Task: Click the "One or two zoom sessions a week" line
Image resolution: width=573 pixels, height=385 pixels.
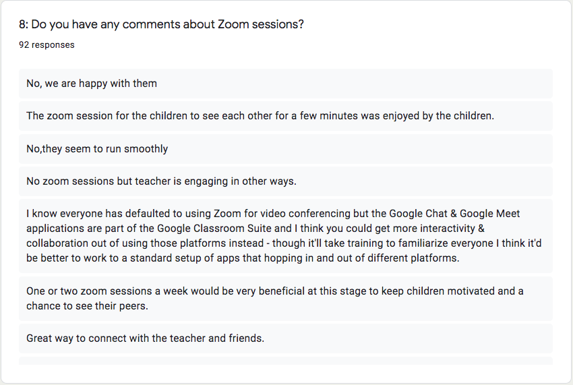Action: (275, 291)
